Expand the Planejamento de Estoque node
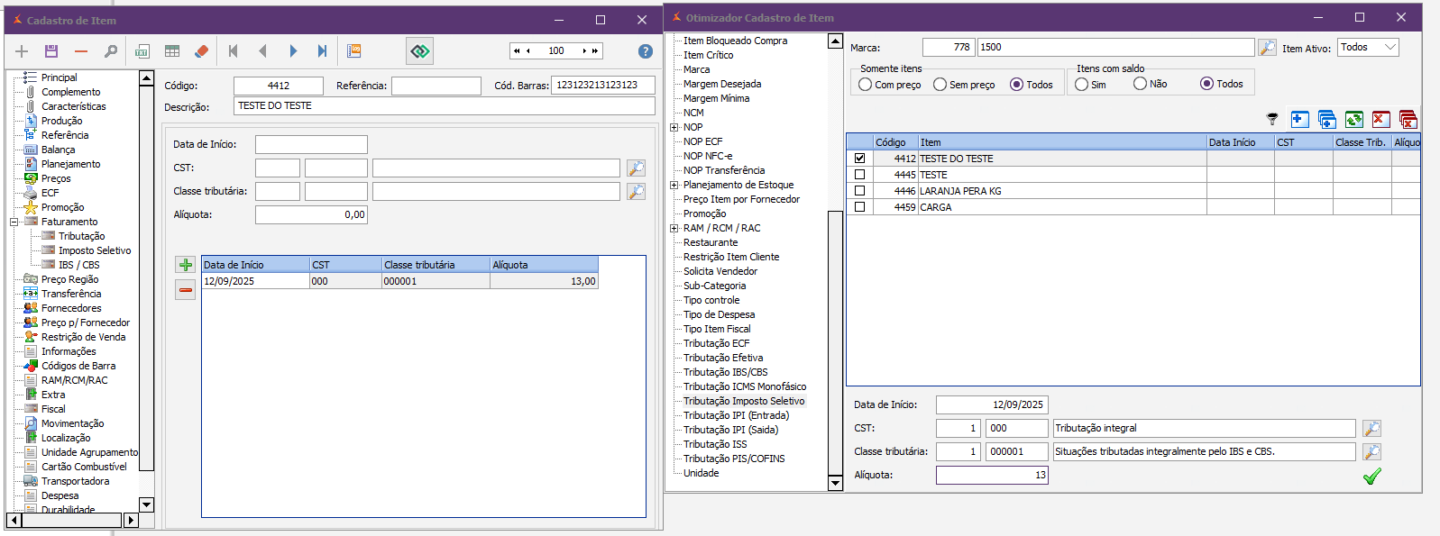 coord(674,185)
